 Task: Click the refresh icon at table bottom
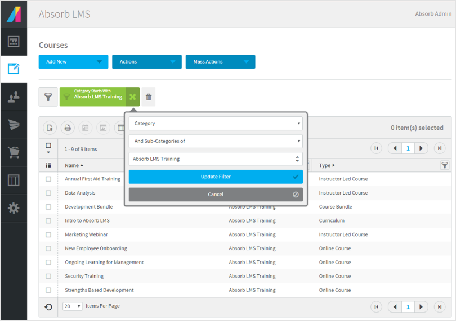point(48,307)
